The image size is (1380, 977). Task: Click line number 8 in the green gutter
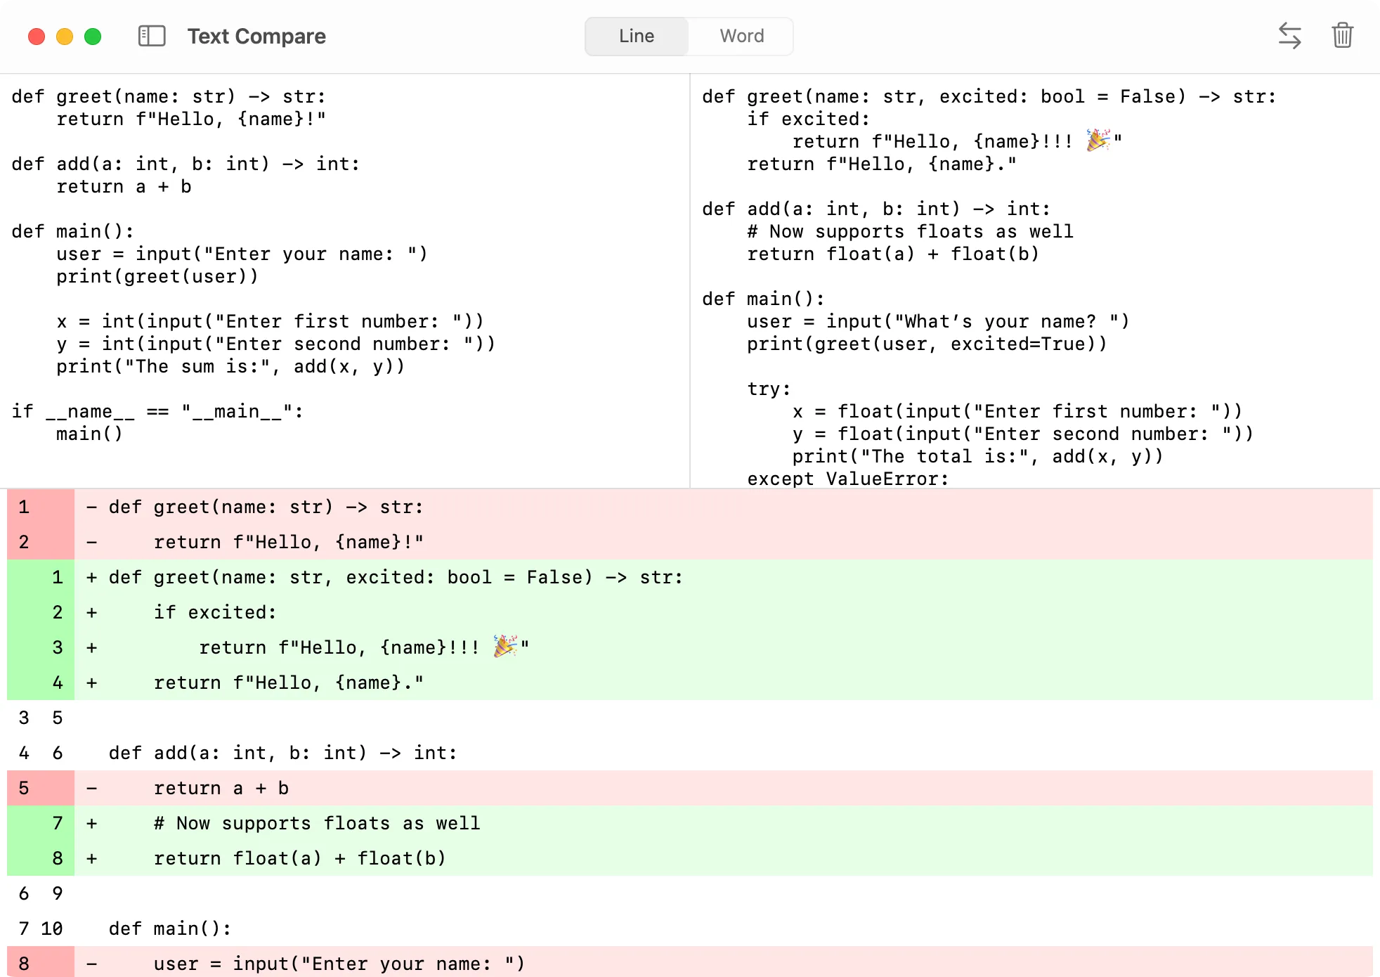coord(57,858)
